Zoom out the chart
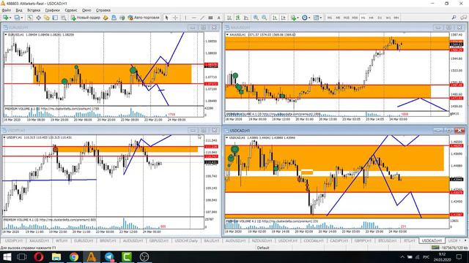 (265, 18)
